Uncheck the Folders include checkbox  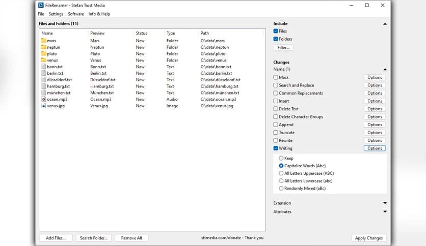pos(276,39)
